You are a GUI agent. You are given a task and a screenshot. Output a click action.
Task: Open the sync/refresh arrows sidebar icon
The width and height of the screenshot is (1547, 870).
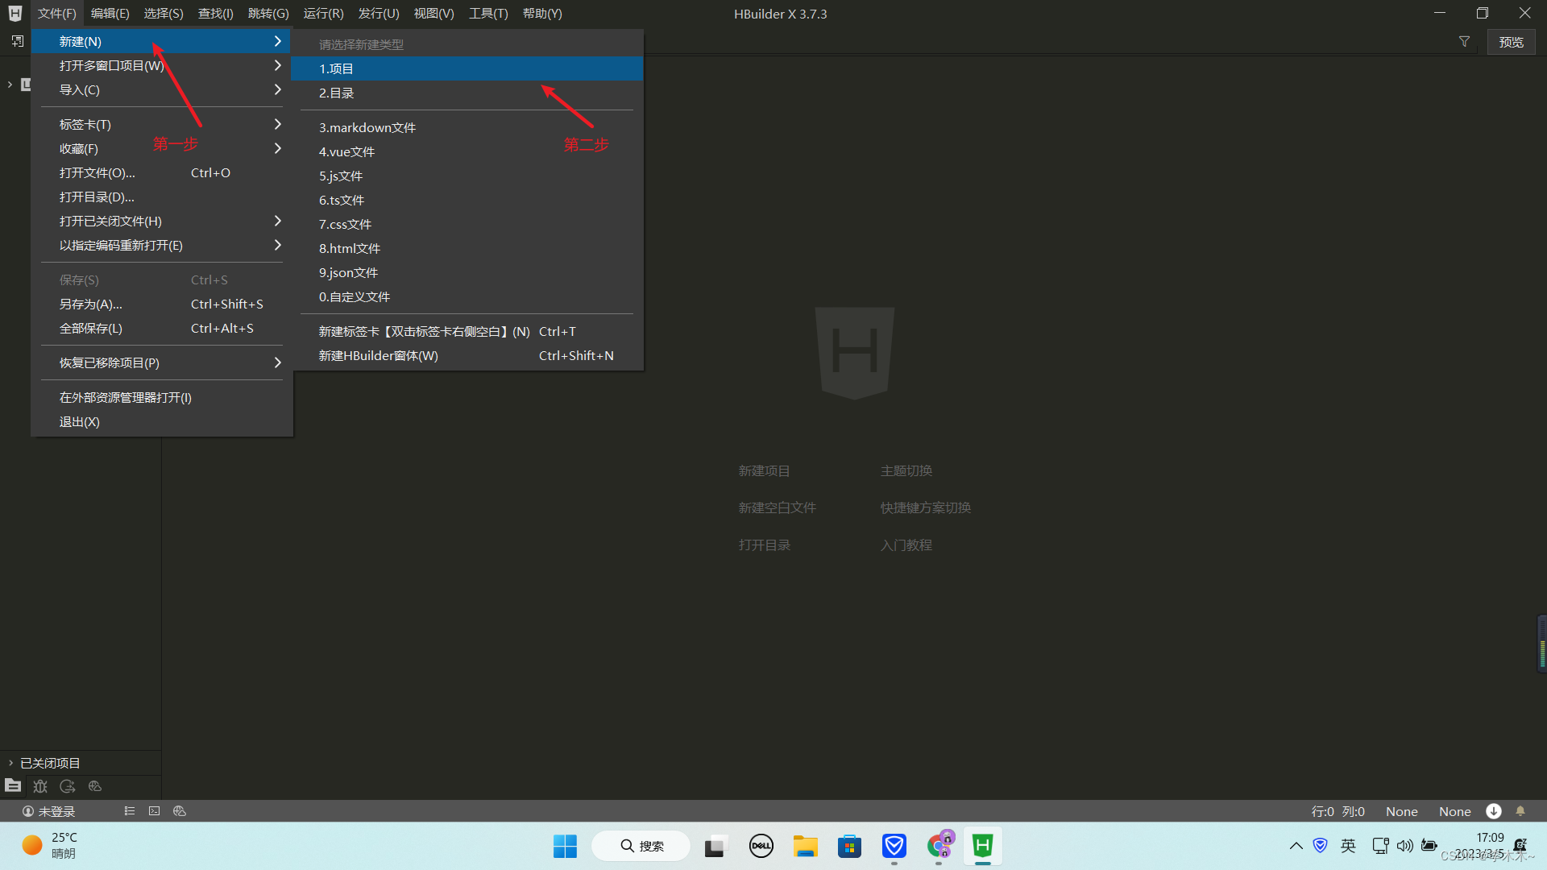click(68, 786)
